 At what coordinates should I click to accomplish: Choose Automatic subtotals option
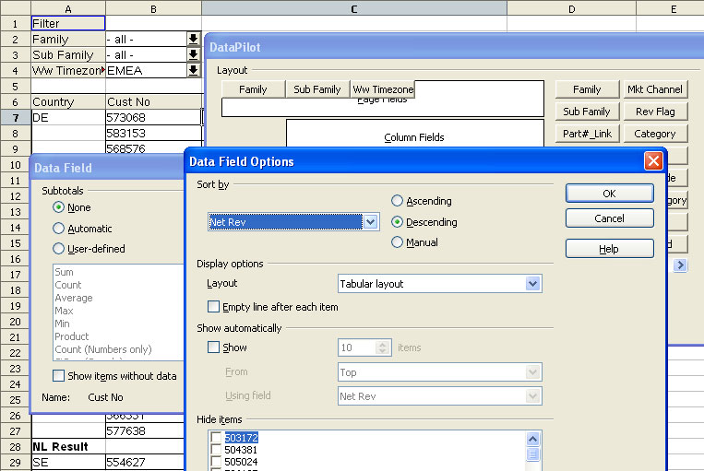pyautogui.click(x=59, y=229)
